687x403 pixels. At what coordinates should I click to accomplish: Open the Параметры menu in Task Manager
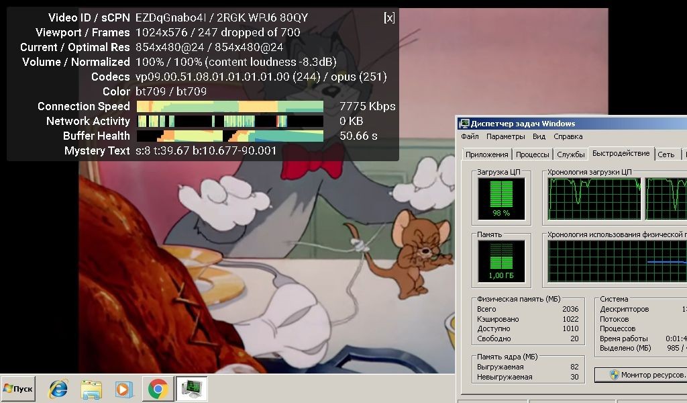506,136
